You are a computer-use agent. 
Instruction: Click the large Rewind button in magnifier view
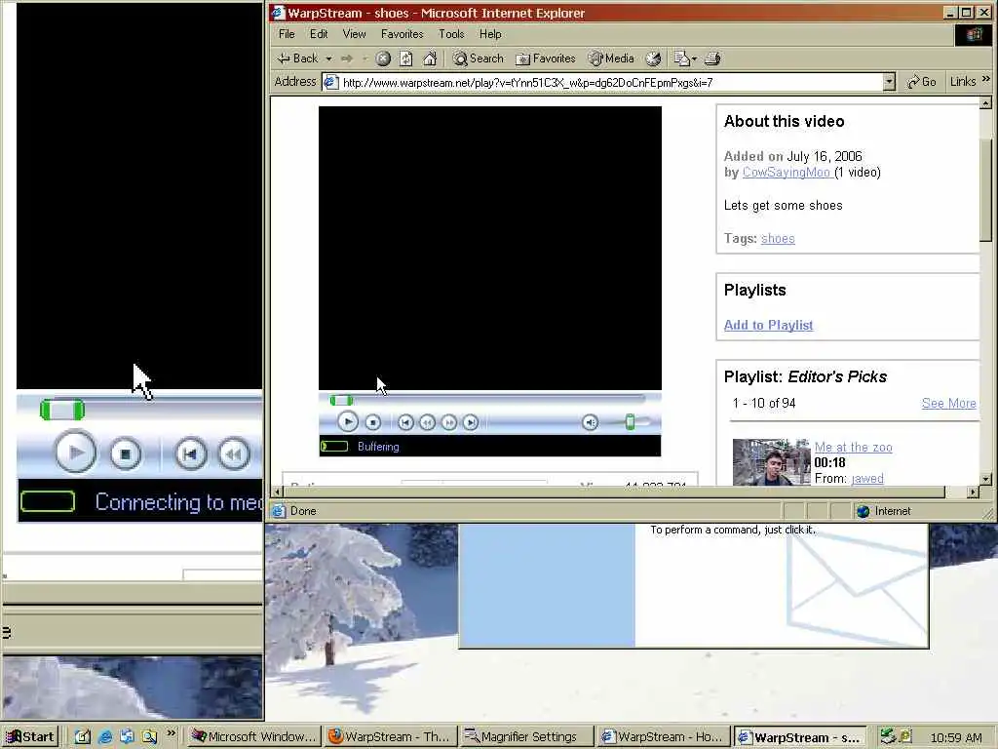click(x=234, y=454)
